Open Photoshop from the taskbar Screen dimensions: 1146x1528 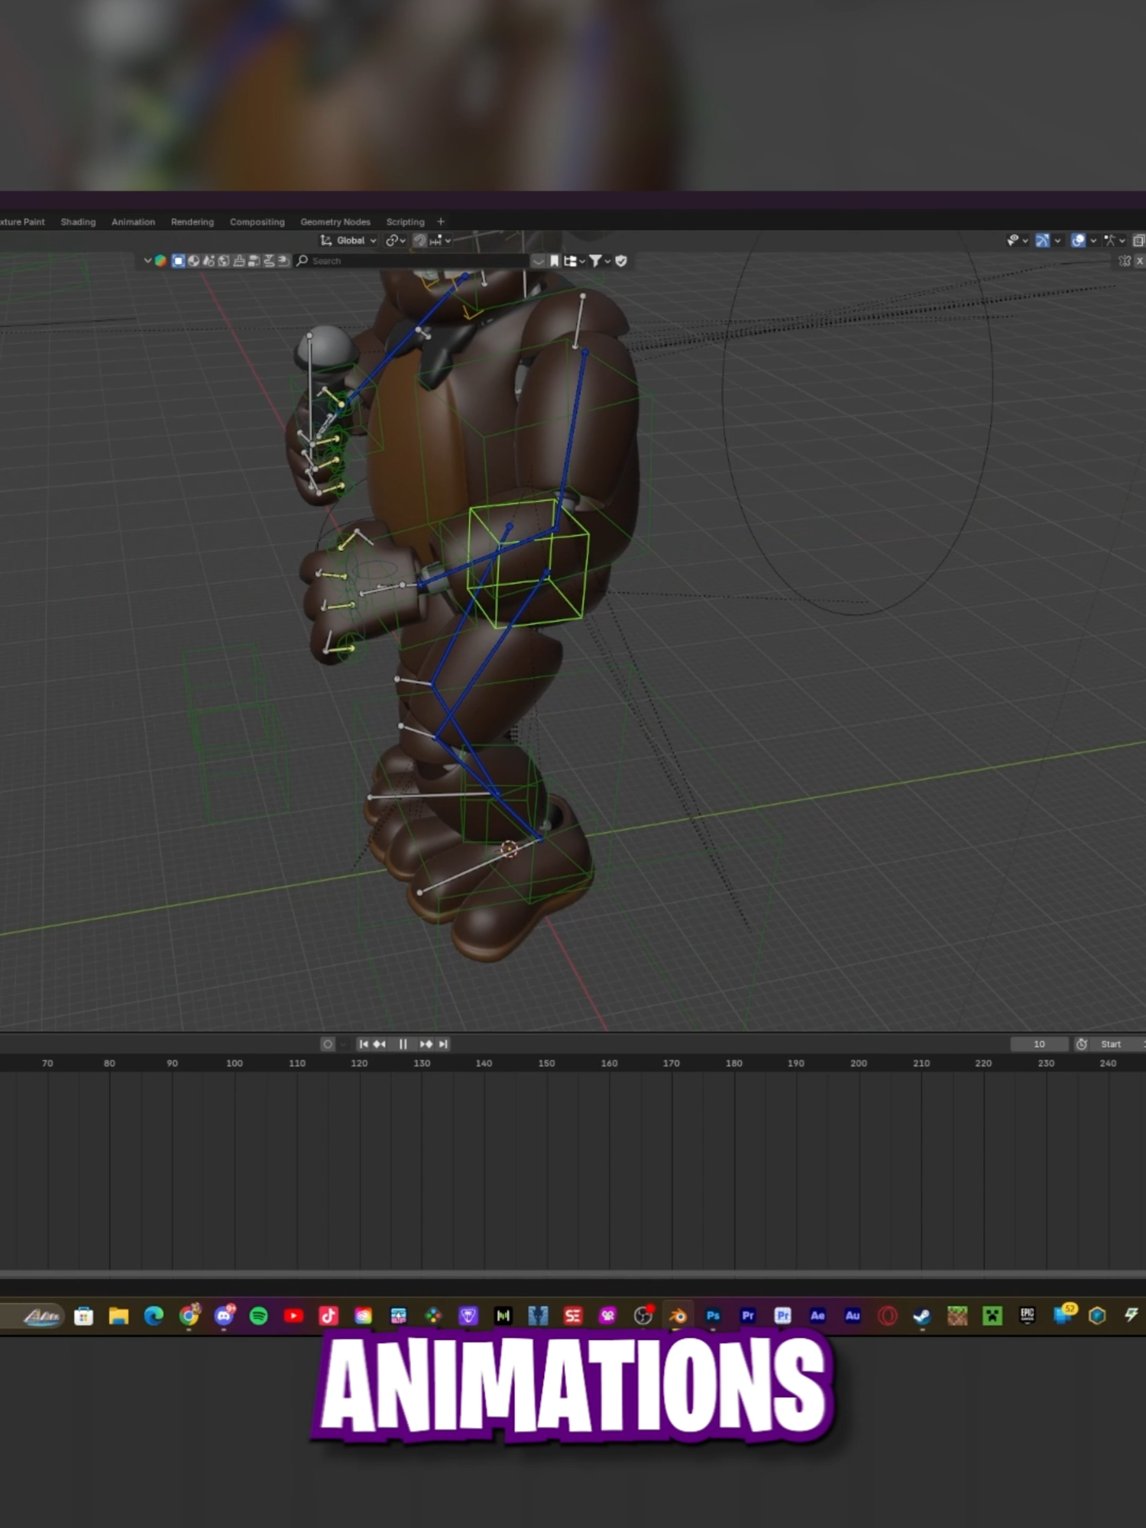coord(713,1316)
